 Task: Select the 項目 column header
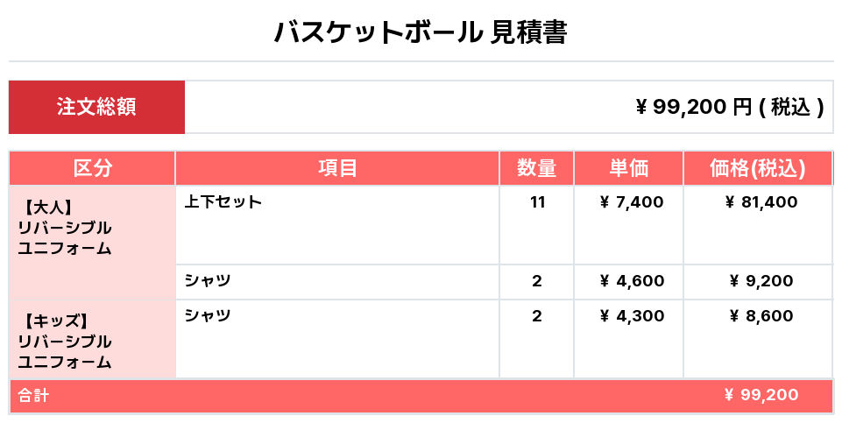[337, 168]
